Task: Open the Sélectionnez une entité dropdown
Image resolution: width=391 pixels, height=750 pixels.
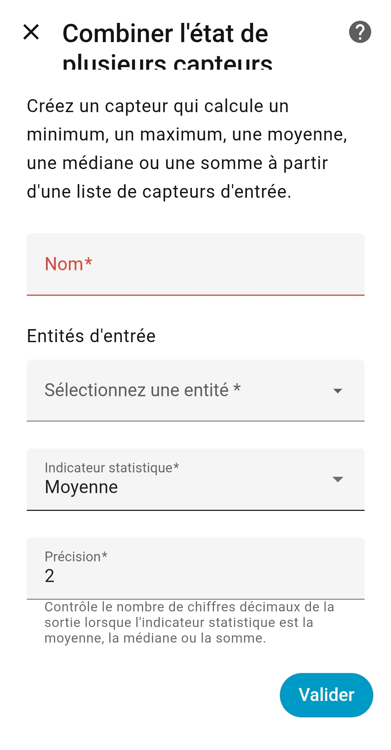Action: [x=195, y=390]
